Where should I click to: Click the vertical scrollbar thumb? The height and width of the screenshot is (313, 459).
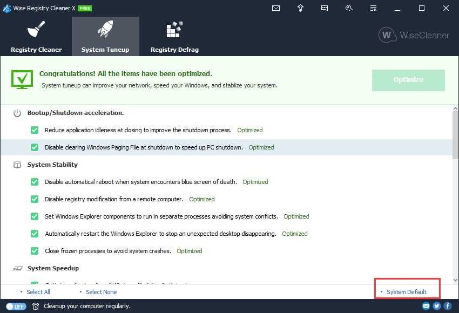(455, 135)
